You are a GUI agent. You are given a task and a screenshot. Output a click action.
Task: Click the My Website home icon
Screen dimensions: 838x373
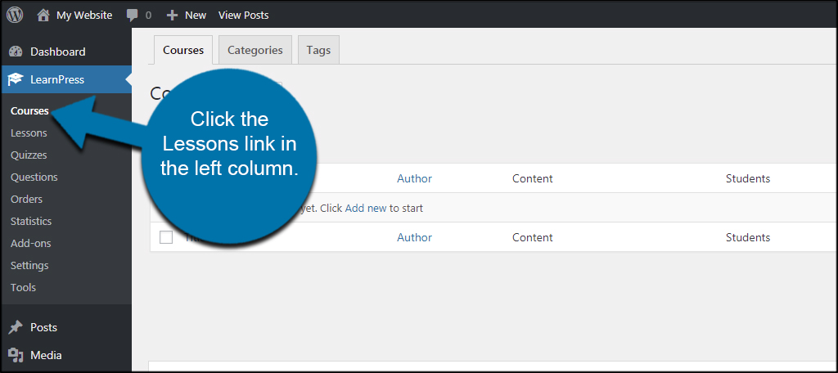43,15
